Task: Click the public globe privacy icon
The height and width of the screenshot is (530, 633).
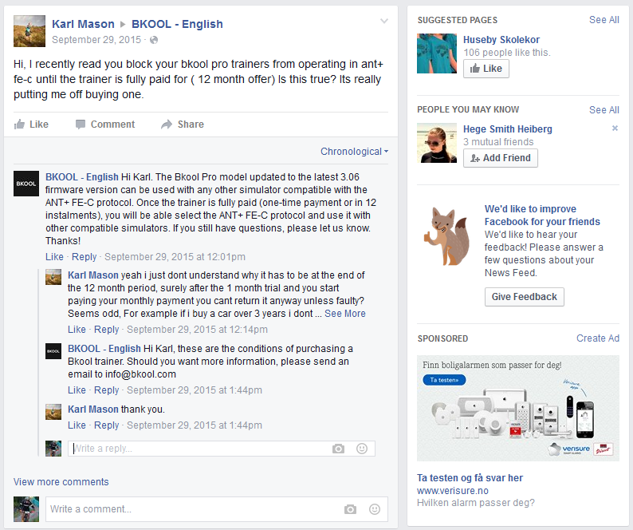Action: pos(154,40)
